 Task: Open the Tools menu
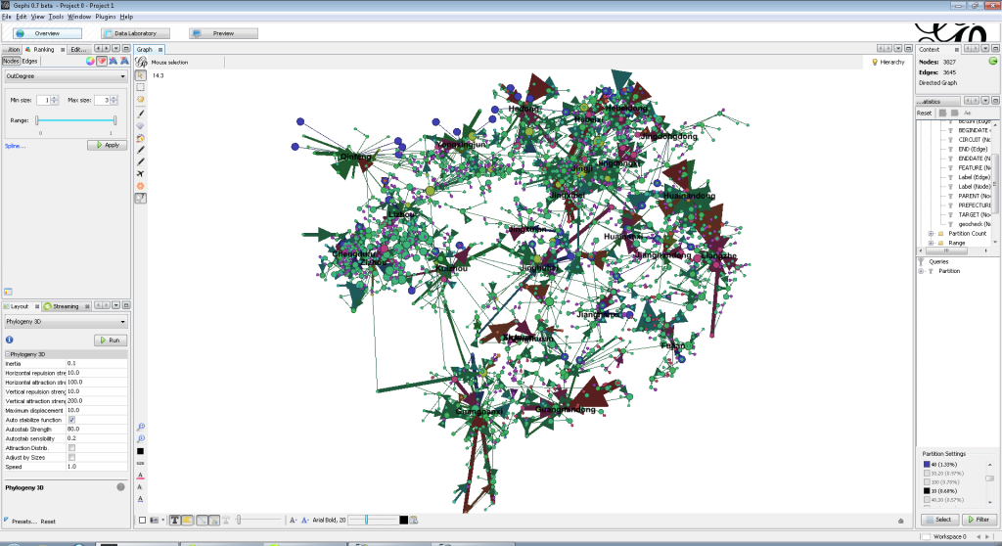56,17
